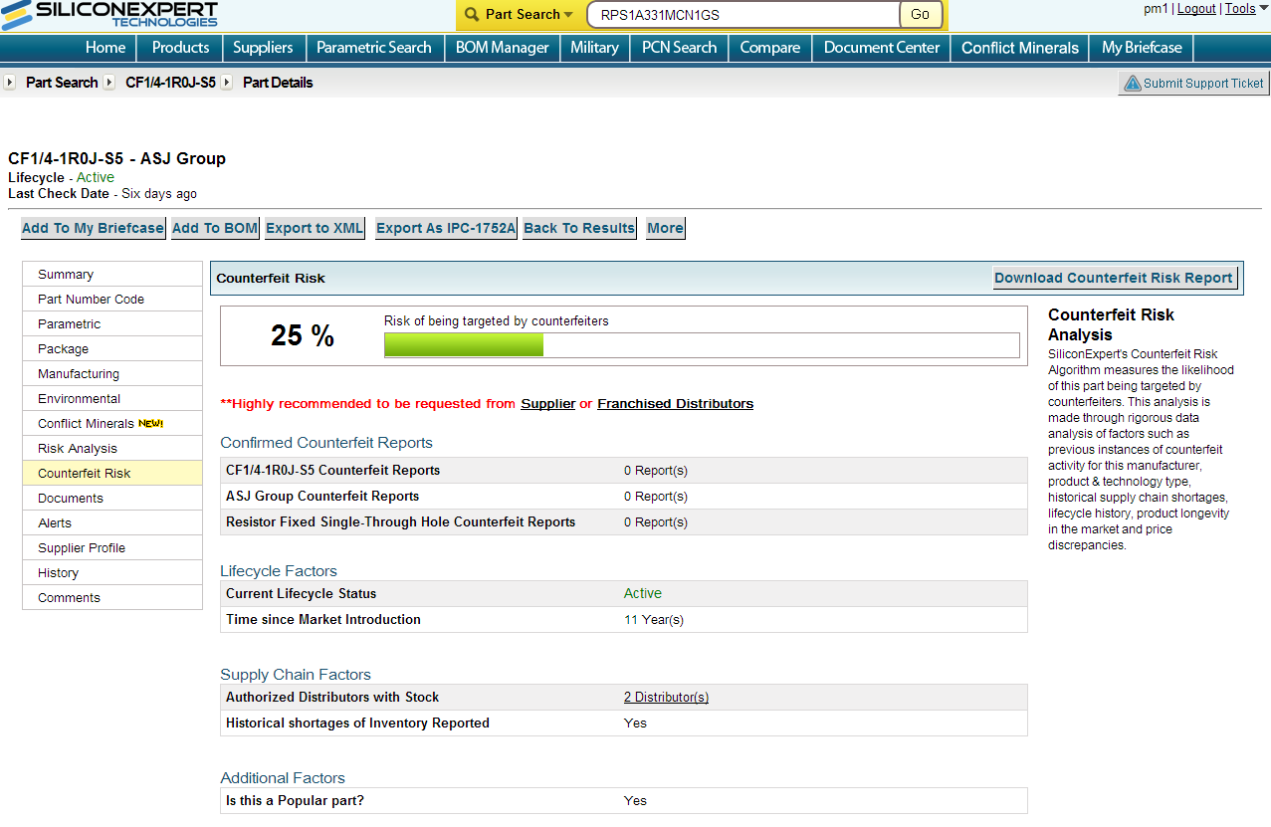Click Download Counterfeit Risk Report button
Image resolution: width=1271 pixels, height=827 pixels.
coord(1114,278)
